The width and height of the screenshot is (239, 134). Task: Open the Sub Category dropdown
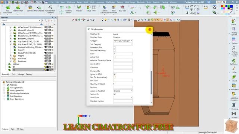pyautogui.click(x=123, y=44)
